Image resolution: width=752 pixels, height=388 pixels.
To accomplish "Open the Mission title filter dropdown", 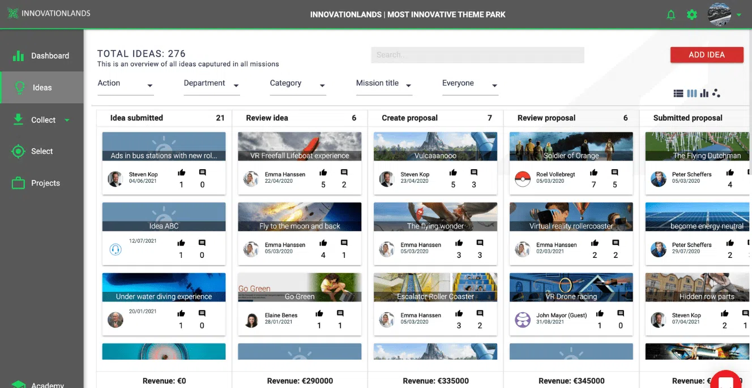I will (x=384, y=84).
